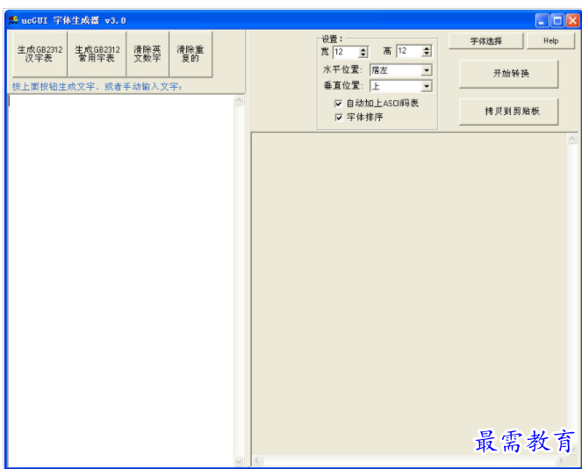This screenshot has height=469, width=582.
Task: Click the output area's scroll-left arrow
Action: click(x=257, y=460)
